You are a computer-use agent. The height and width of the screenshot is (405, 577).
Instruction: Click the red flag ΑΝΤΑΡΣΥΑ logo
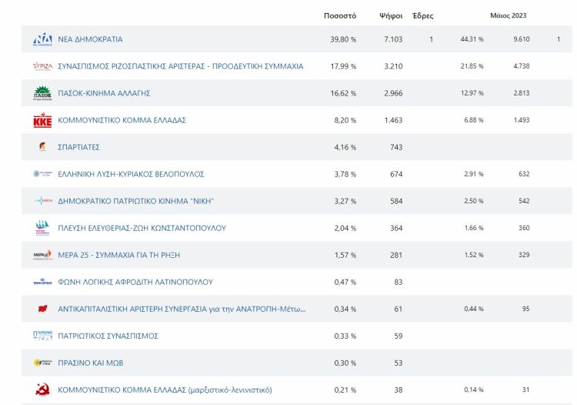pyautogui.click(x=42, y=309)
